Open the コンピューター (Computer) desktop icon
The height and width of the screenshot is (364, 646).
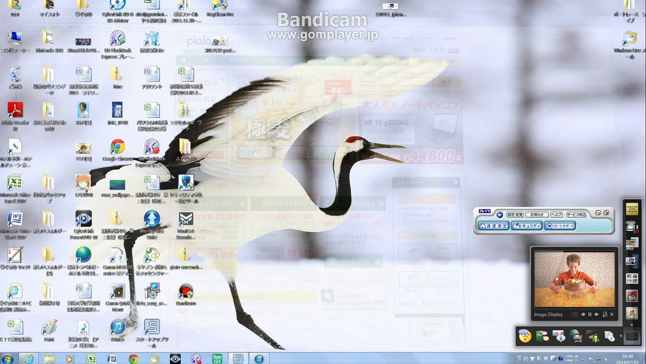point(15,41)
